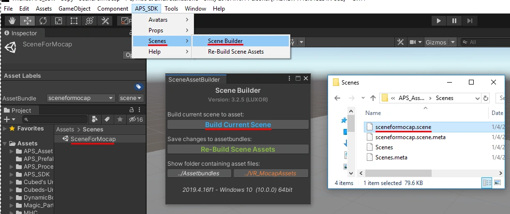Open the Project panel three-dot menu
Screen dimensions: 510x214
click(x=139, y=110)
